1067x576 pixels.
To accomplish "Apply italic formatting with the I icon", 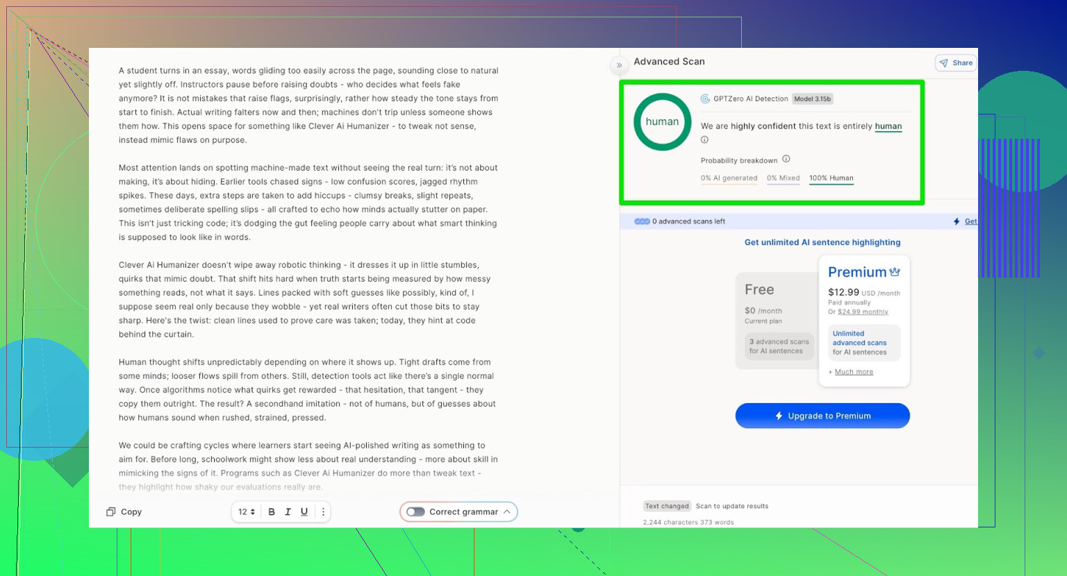I will [x=288, y=512].
